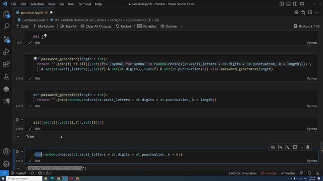Open diff changes icon in tab bar
Screen dimensions: 323x181
pos(303,12)
